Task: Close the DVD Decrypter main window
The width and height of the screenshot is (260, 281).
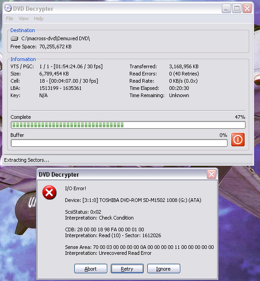Action: (x=247, y=9)
